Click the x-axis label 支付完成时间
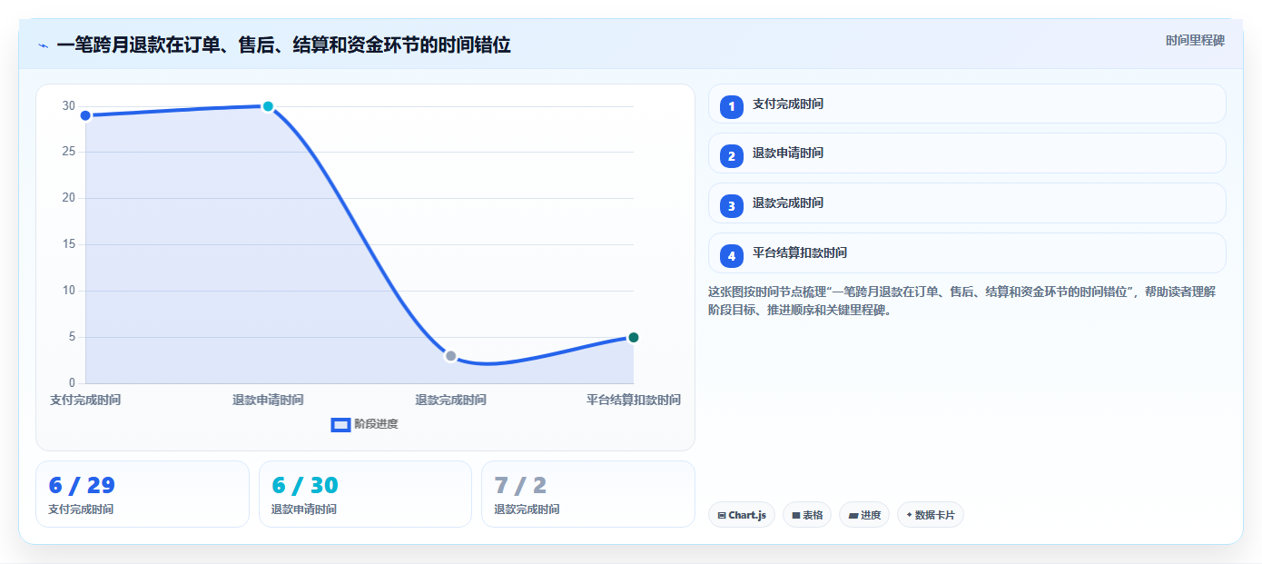The image size is (1262, 564). point(85,400)
